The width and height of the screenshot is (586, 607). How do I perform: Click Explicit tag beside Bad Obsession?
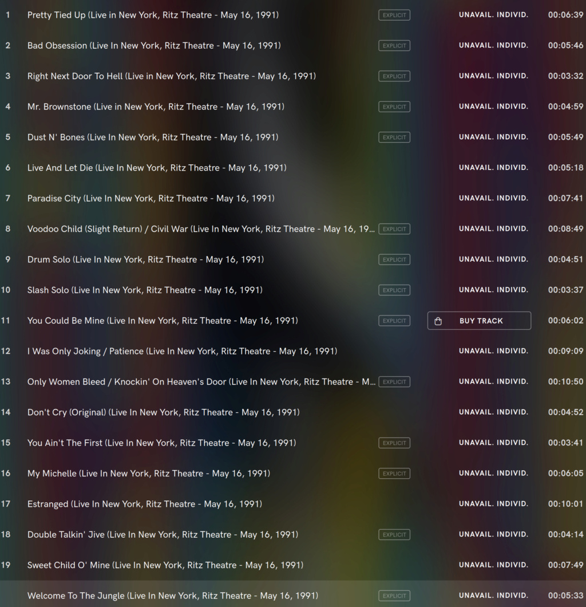coord(394,46)
